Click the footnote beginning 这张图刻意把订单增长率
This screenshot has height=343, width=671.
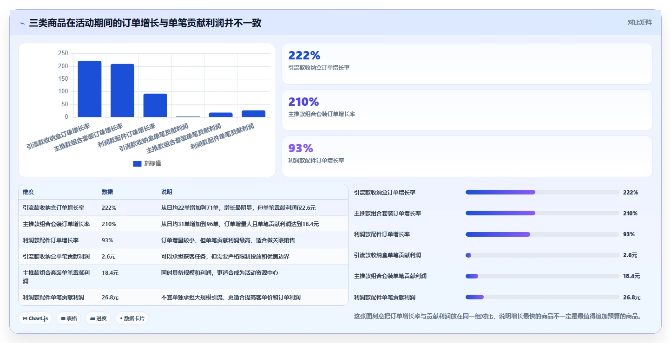(x=499, y=317)
